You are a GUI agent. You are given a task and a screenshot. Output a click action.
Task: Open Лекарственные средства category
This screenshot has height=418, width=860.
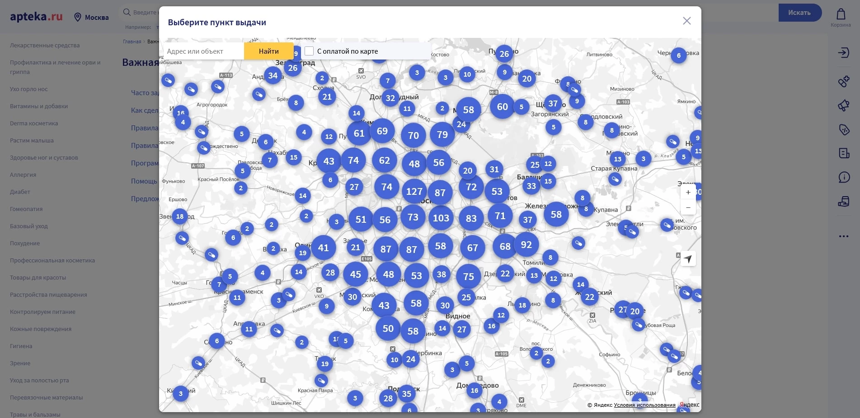45,46
